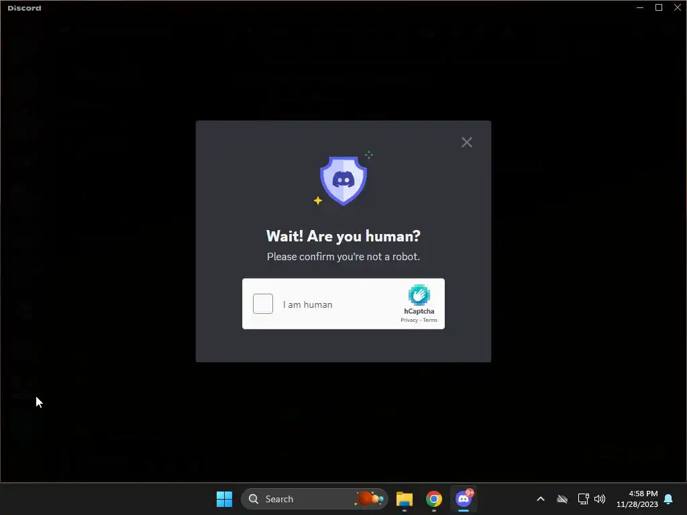The image size is (687, 515).
Task: Open the hCaptcha Privacy link
Action: pos(409,320)
